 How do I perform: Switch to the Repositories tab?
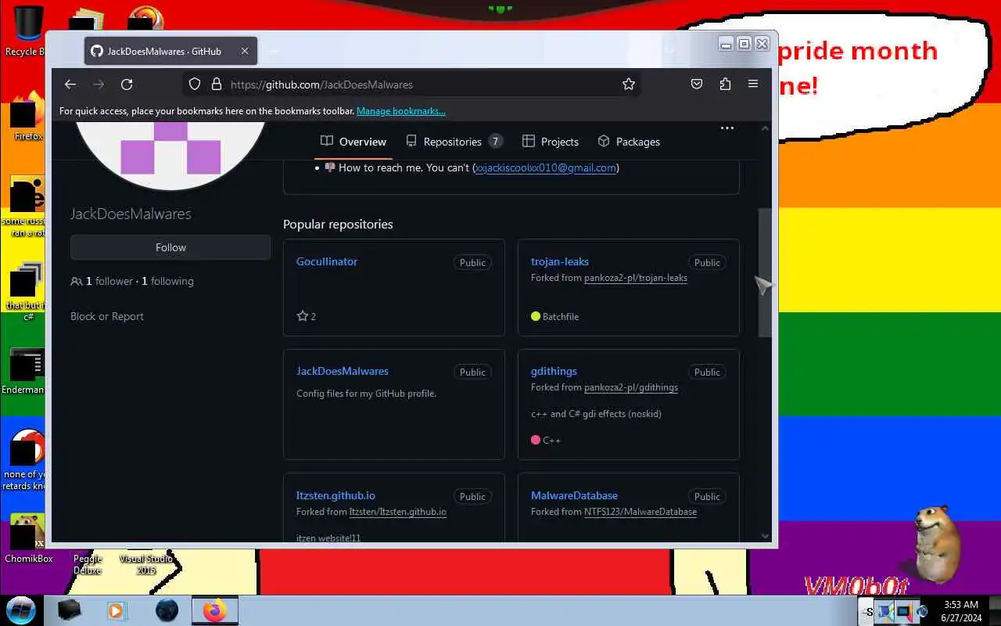[x=454, y=142]
